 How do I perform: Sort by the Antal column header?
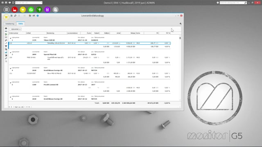click(x=115, y=33)
